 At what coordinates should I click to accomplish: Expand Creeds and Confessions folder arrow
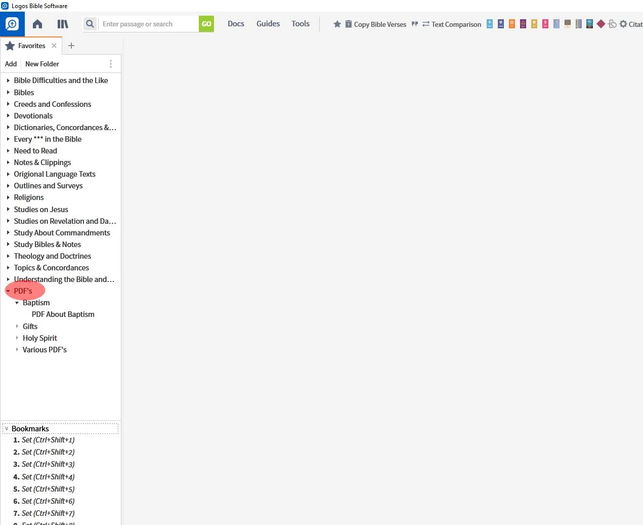pyautogui.click(x=8, y=104)
